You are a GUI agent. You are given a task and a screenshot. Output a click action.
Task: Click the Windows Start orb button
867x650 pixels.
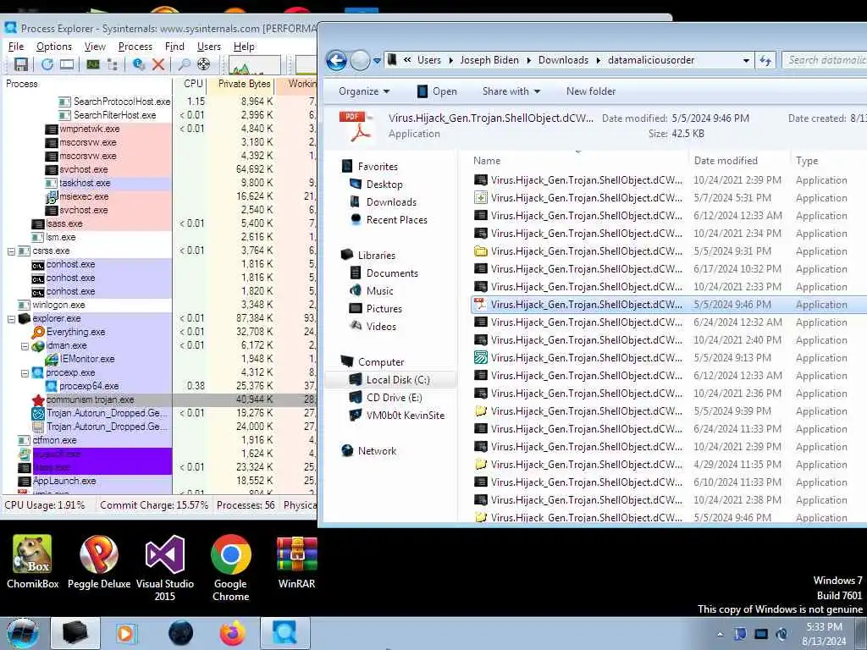(x=23, y=633)
